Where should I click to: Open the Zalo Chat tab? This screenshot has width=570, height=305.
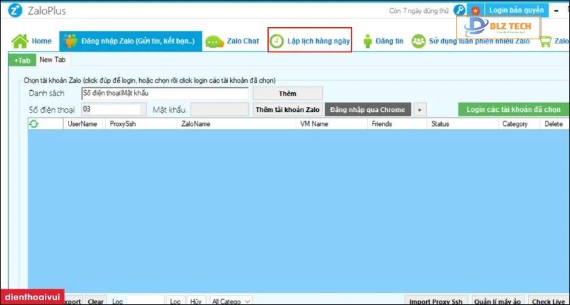tap(233, 41)
